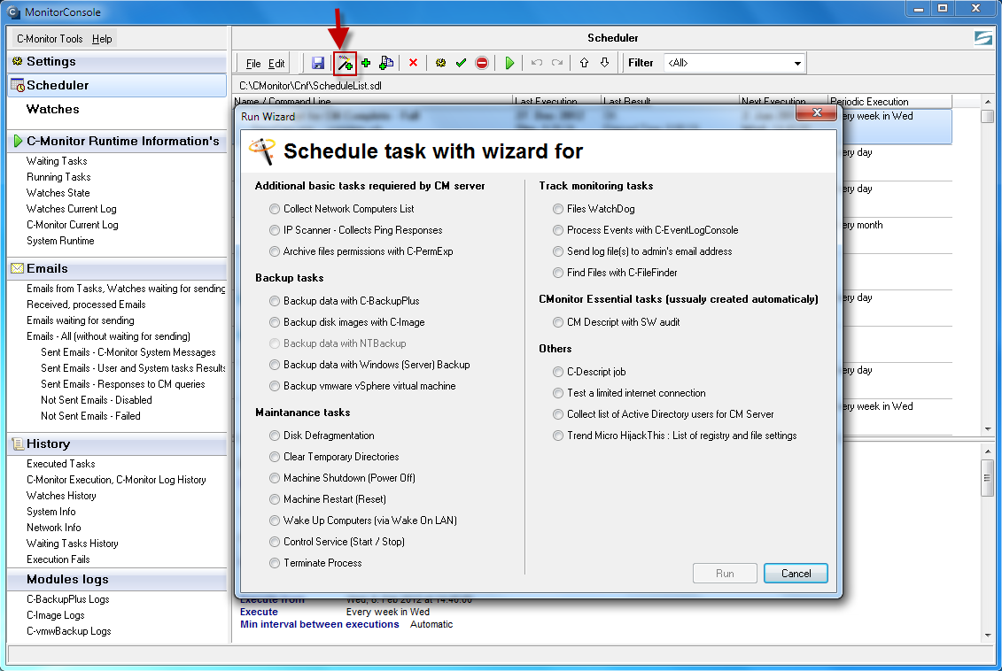Viewport: 1002px width, 671px height.
Task: Open Network Info under History
Action: (54, 528)
